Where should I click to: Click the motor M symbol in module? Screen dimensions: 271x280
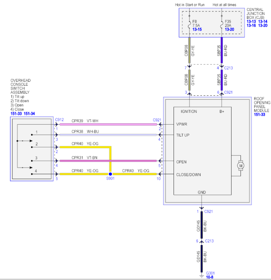240,165
